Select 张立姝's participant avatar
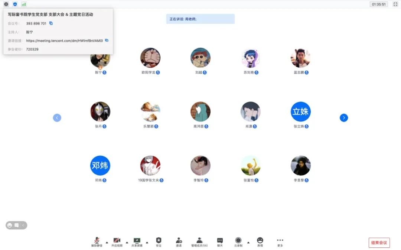401x250 pixels. pyautogui.click(x=300, y=111)
